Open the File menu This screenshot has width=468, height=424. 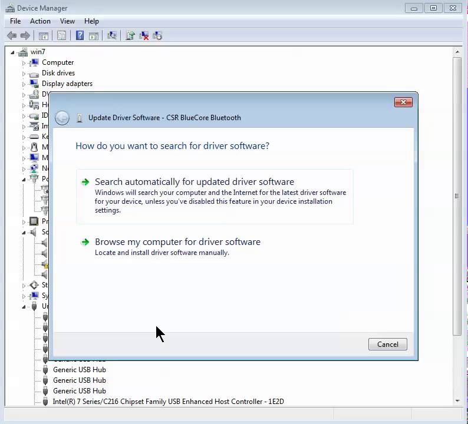pos(15,21)
